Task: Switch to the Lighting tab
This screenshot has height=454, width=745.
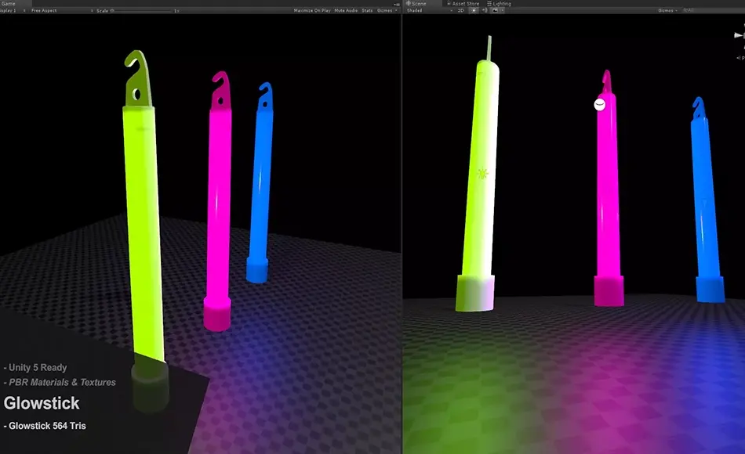Action: click(499, 3)
